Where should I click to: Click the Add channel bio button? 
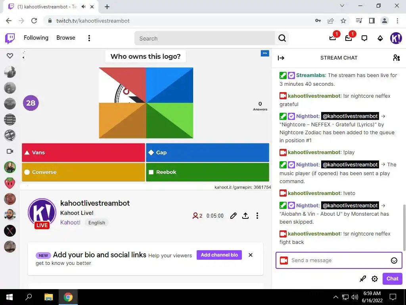[x=219, y=255]
